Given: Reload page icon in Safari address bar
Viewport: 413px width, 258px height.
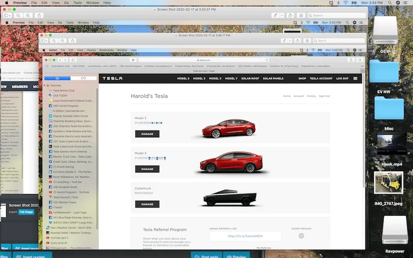Looking at the screenshot, I should click(x=266, y=60).
